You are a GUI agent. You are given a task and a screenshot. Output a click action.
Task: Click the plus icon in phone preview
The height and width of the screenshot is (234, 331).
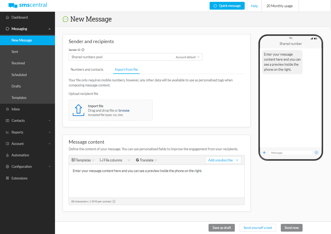[264, 153]
